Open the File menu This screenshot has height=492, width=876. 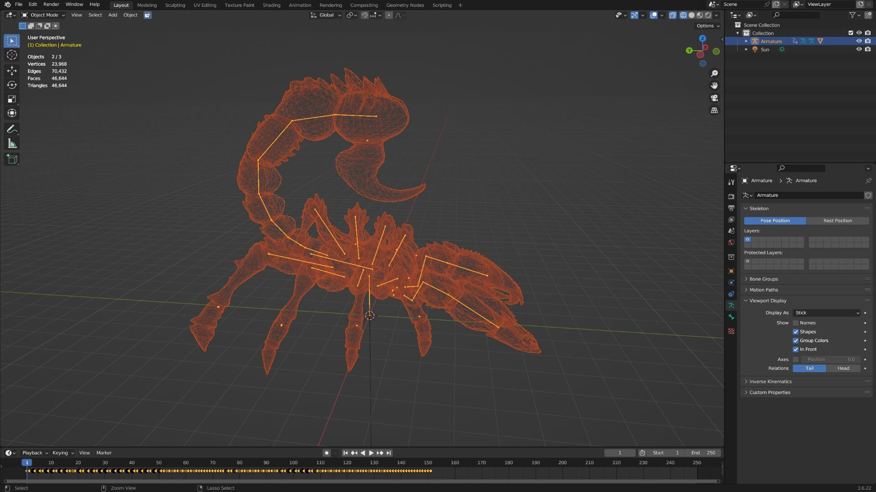click(x=19, y=5)
